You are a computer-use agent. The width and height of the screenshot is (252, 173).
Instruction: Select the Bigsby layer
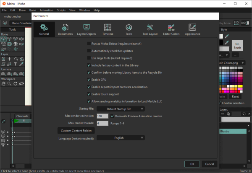[233, 131]
